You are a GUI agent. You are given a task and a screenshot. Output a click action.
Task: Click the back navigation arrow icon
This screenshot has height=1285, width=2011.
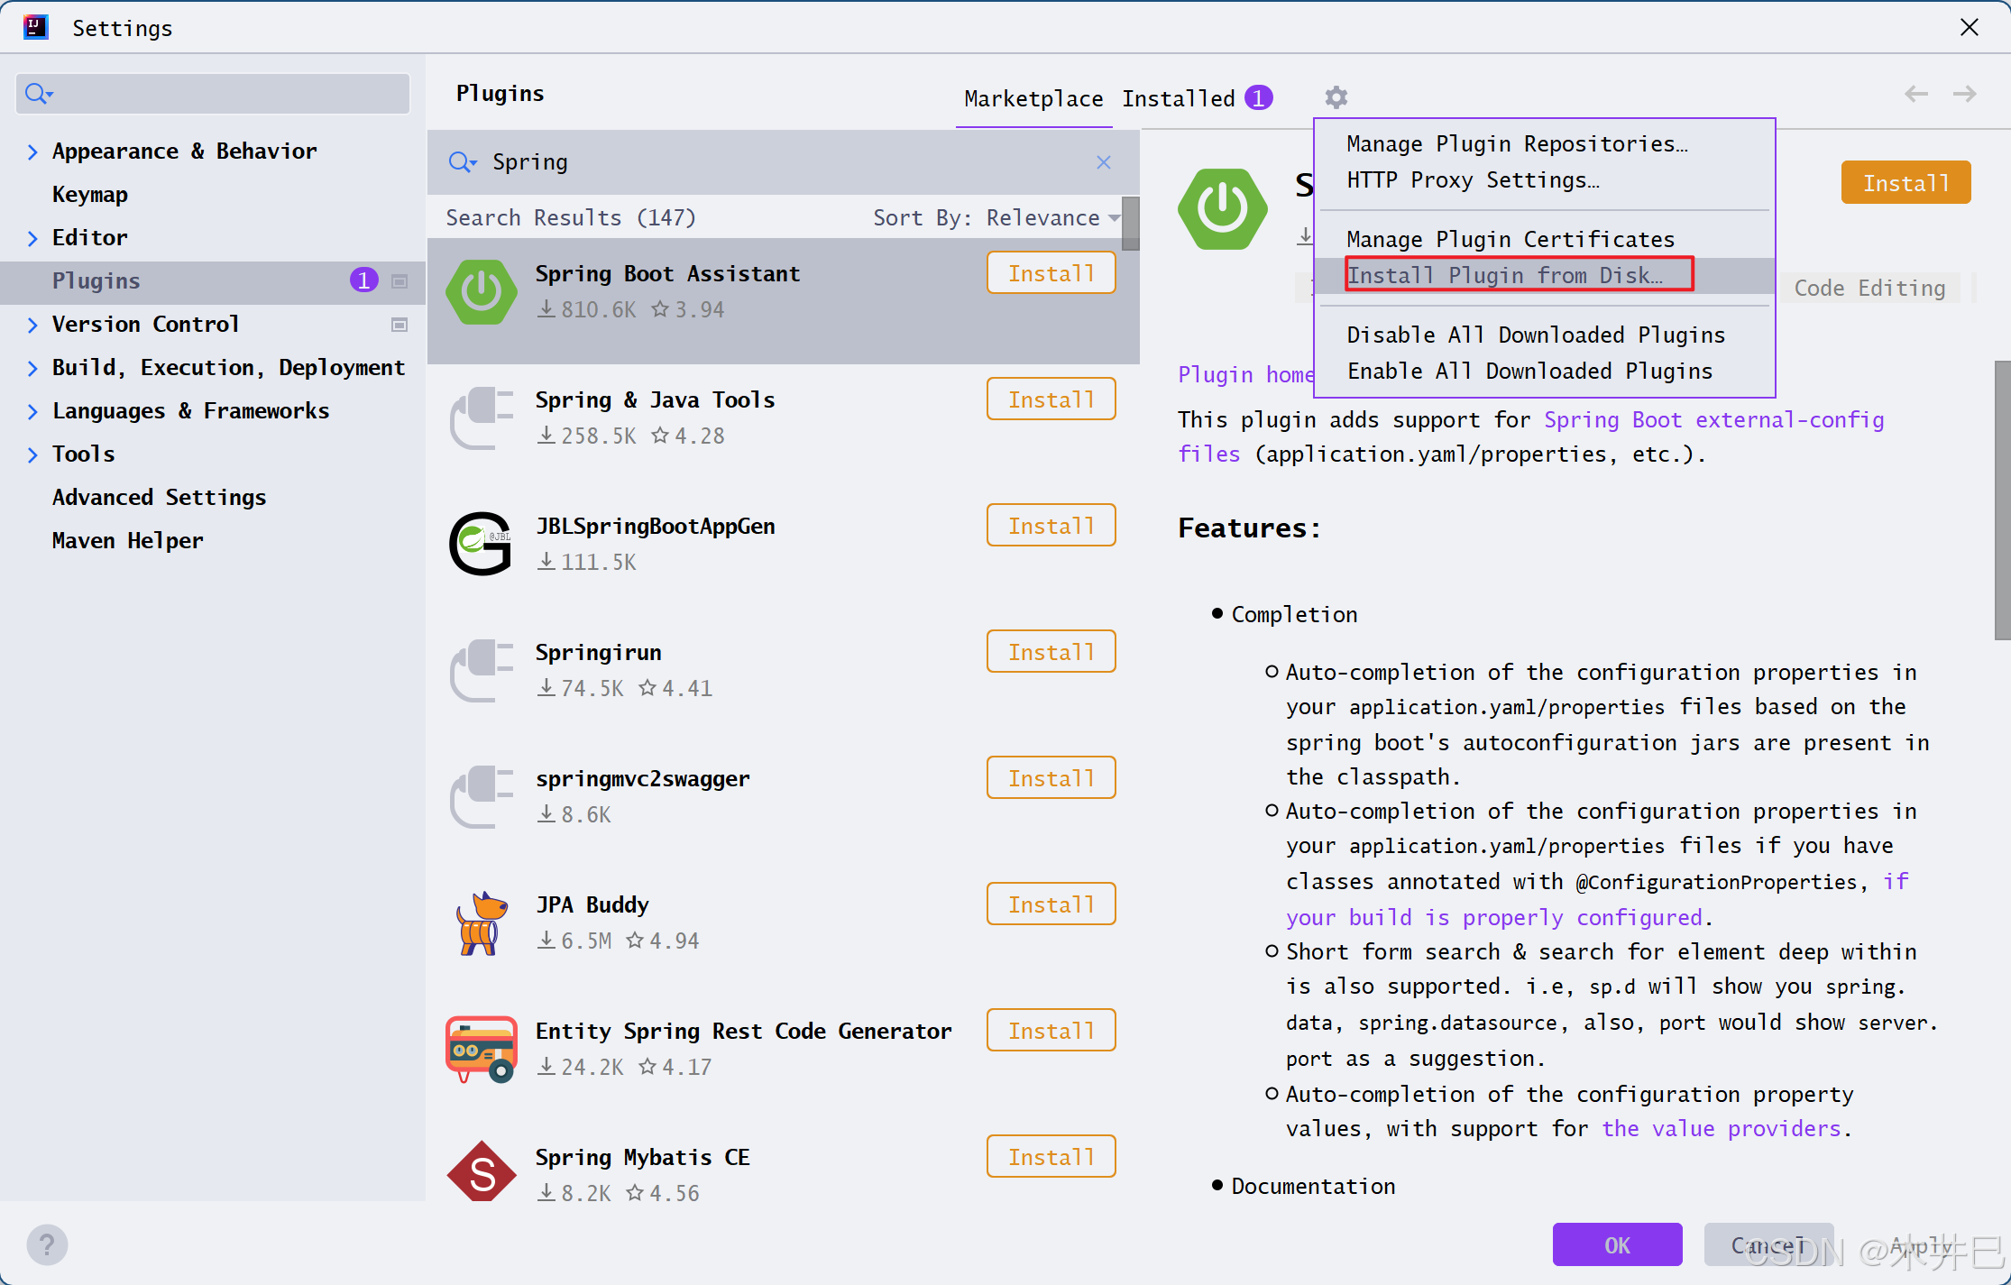coord(1915,94)
